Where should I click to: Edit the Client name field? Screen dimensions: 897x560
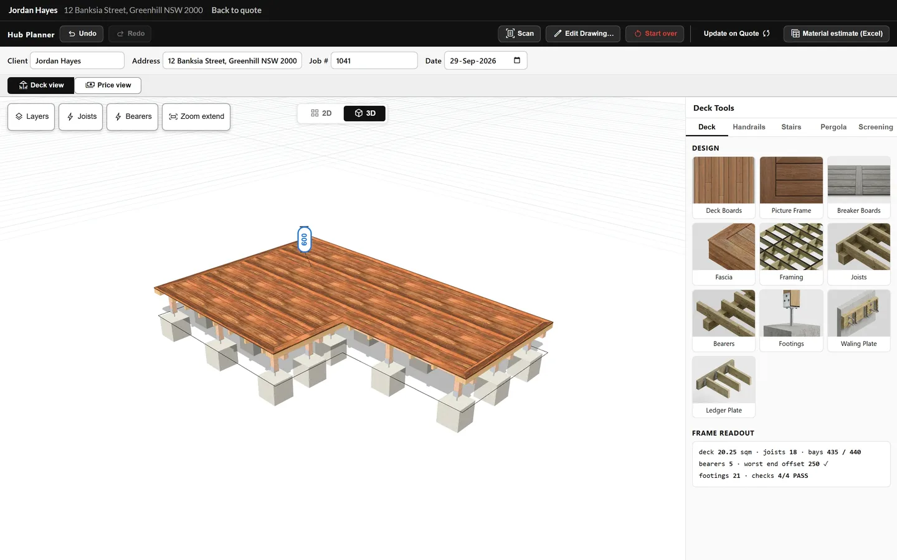click(77, 60)
